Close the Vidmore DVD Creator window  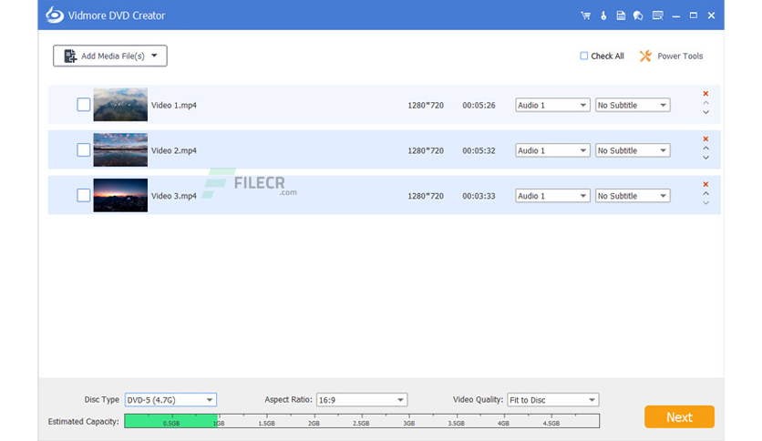coord(712,15)
